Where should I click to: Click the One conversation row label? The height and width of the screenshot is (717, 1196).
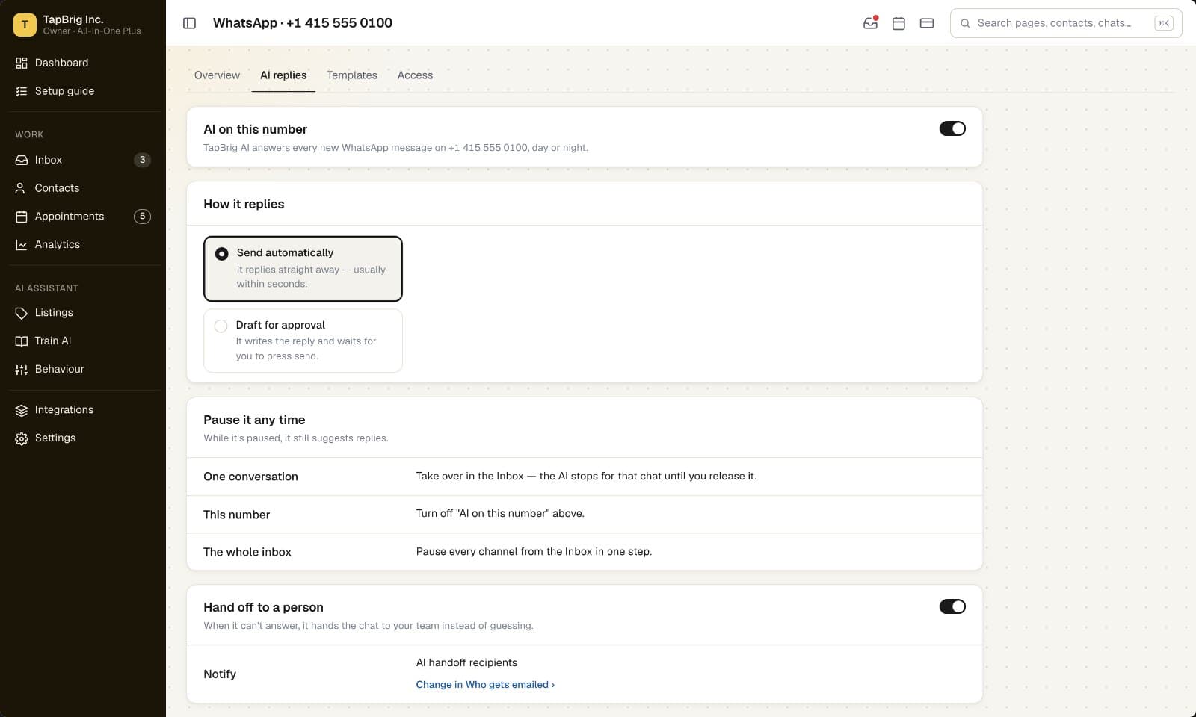coord(250,477)
